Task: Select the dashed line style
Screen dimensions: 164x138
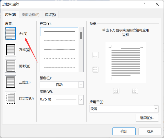Action: point(59,58)
